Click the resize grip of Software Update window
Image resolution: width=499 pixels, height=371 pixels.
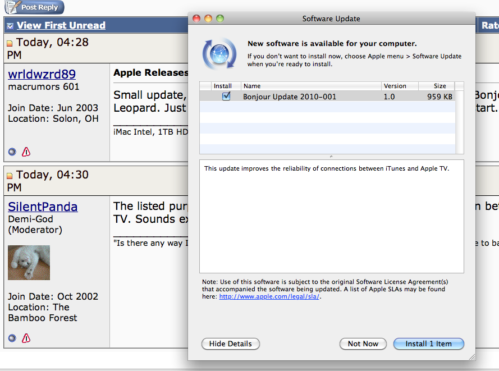[x=472, y=357]
